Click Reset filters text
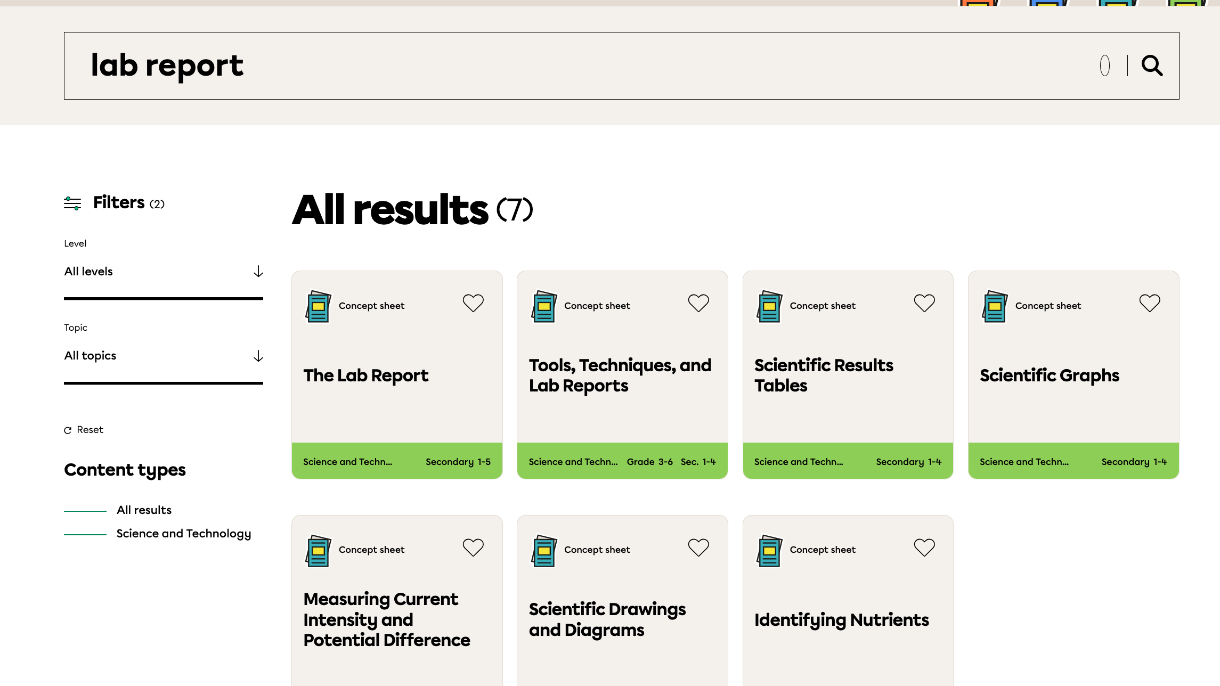The height and width of the screenshot is (686, 1220). [90, 430]
